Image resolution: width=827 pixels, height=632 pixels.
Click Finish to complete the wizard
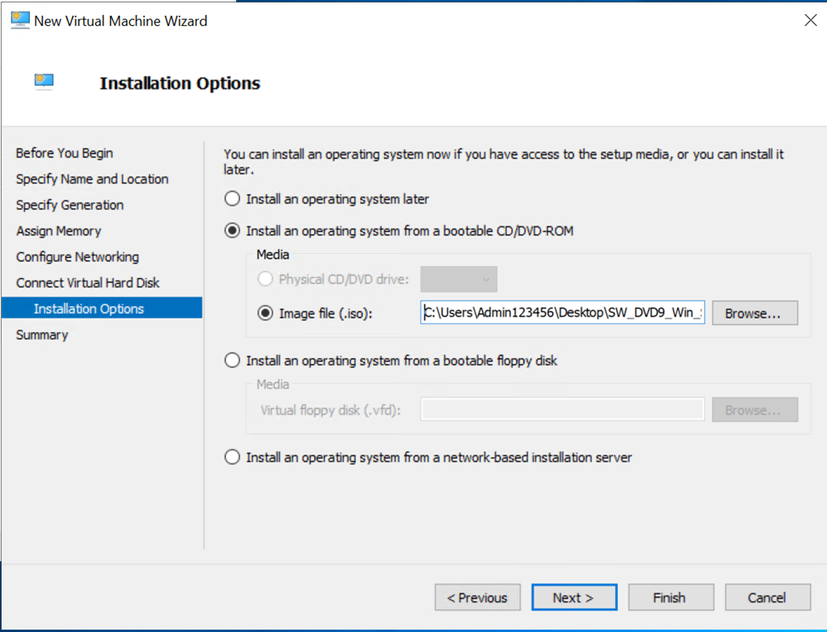(670, 597)
